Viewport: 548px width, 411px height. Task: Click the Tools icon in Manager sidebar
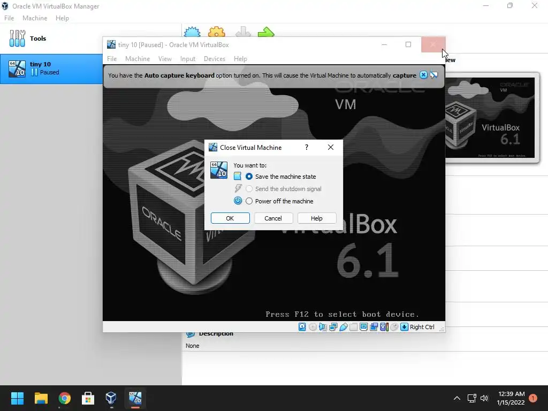tap(17, 38)
